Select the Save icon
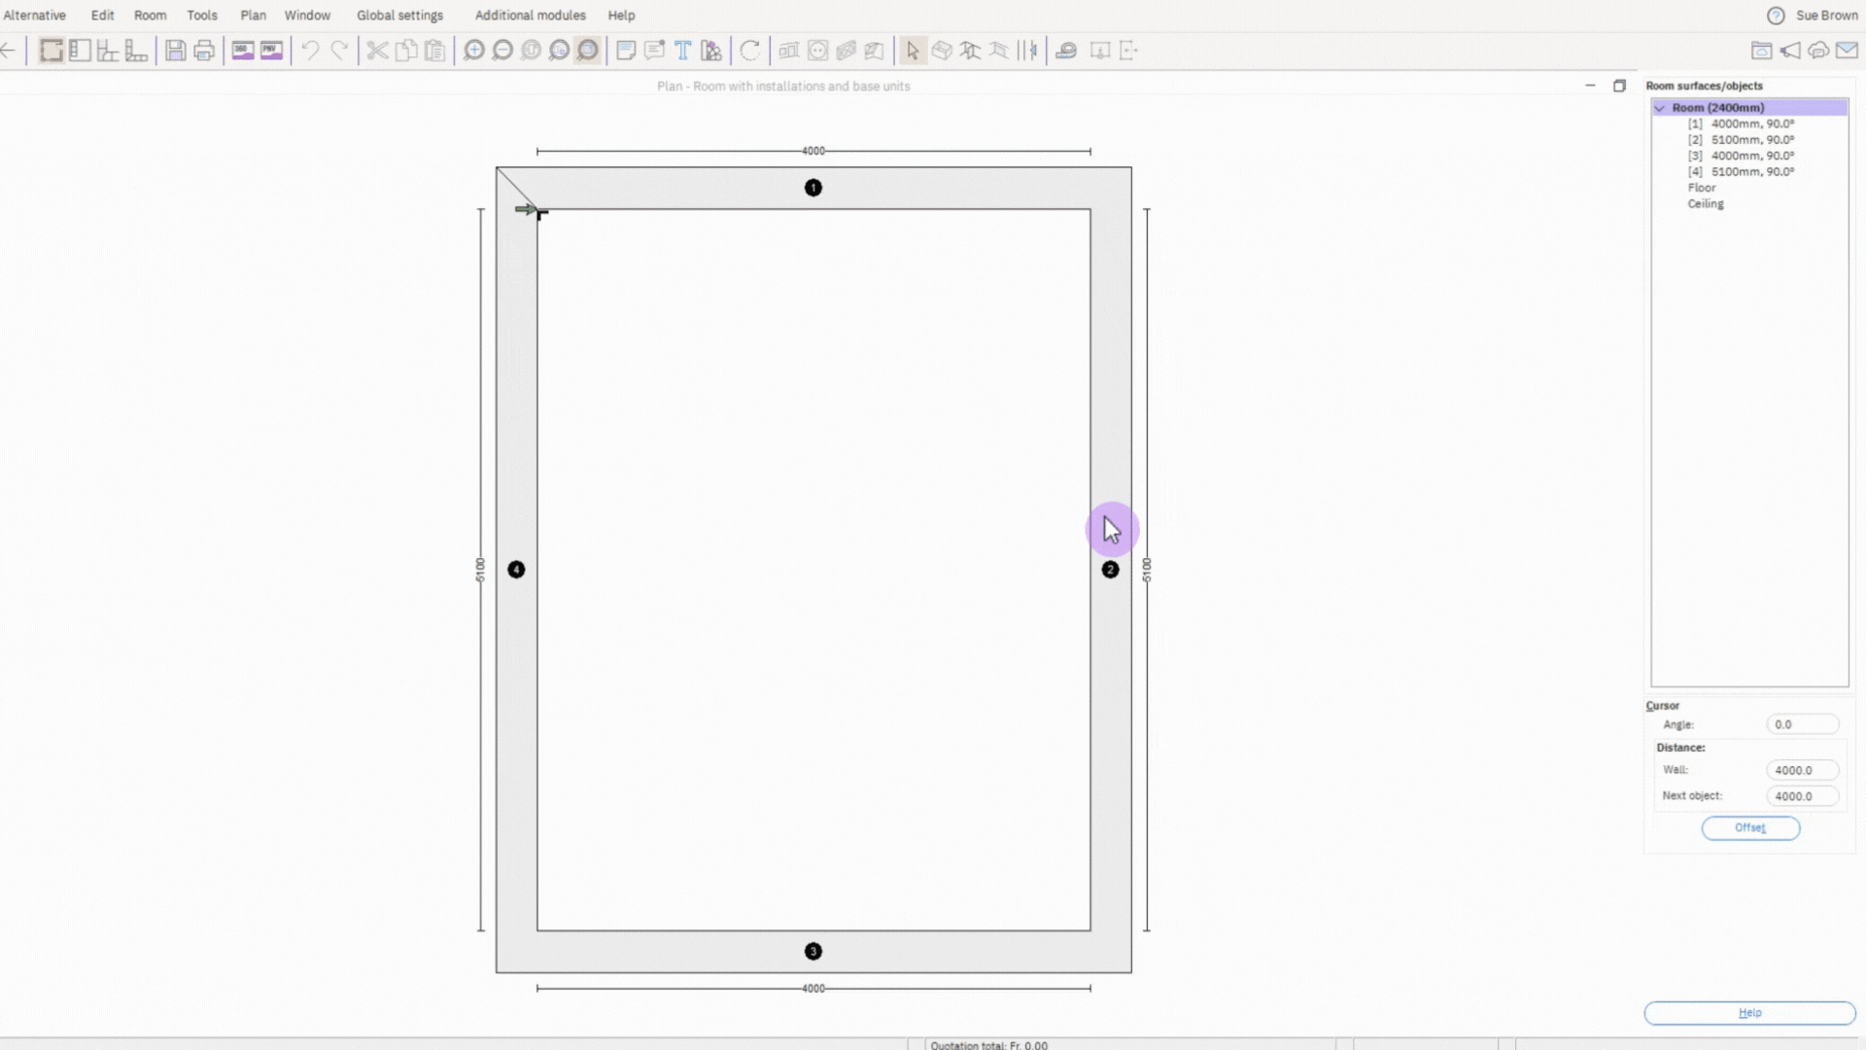 click(x=176, y=51)
